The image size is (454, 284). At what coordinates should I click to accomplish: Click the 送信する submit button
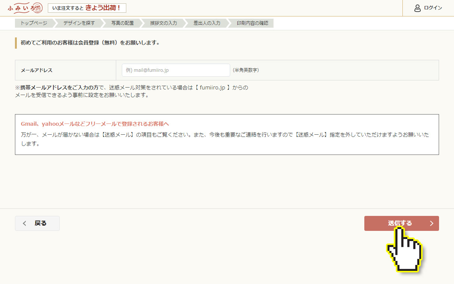pos(402,223)
